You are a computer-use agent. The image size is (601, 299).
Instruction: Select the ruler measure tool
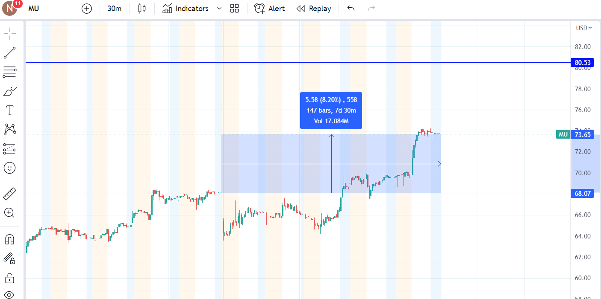click(9, 194)
